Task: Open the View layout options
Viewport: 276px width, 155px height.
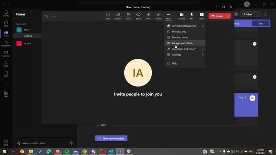Action: [x=148, y=16]
